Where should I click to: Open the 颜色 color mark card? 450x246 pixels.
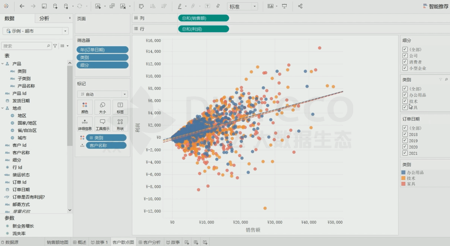point(85,107)
